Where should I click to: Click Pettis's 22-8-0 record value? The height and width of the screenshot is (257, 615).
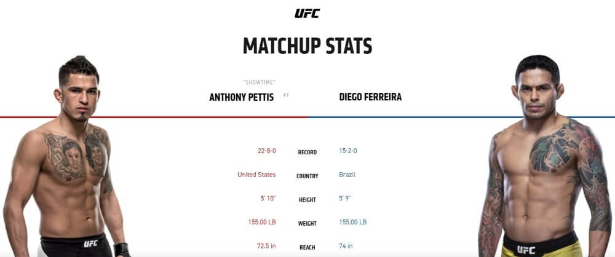coord(266,151)
